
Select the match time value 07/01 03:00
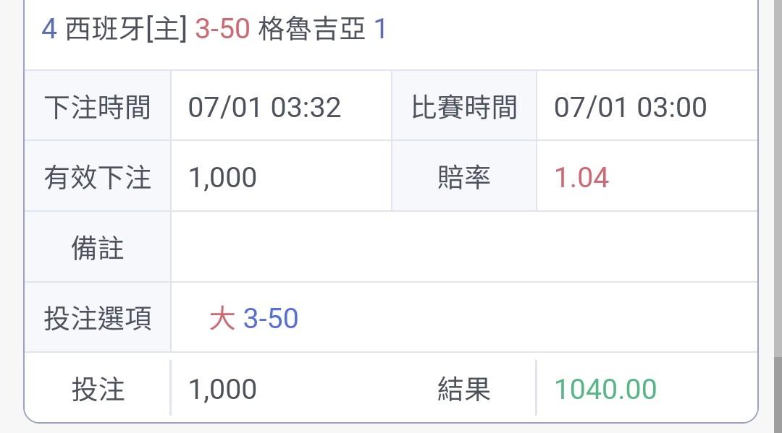tap(630, 107)
